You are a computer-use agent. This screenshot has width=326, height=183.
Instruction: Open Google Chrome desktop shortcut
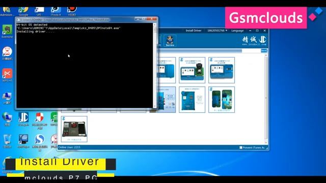coord(23,11)
